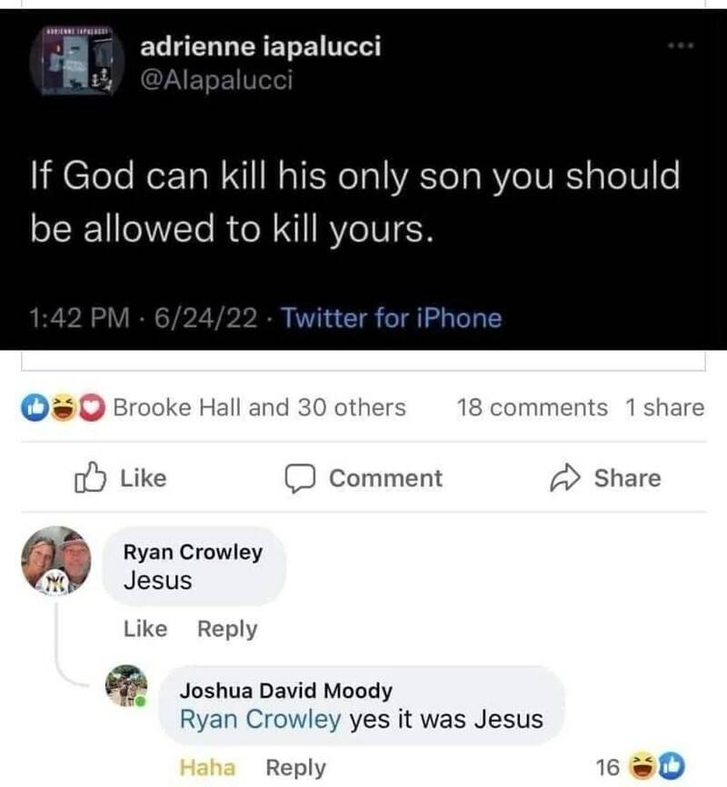Click the @Alapalucci handle
Image resolution: width=727 pixels, height=787 pixels.
pyautogui.click(x=216, y=81)
